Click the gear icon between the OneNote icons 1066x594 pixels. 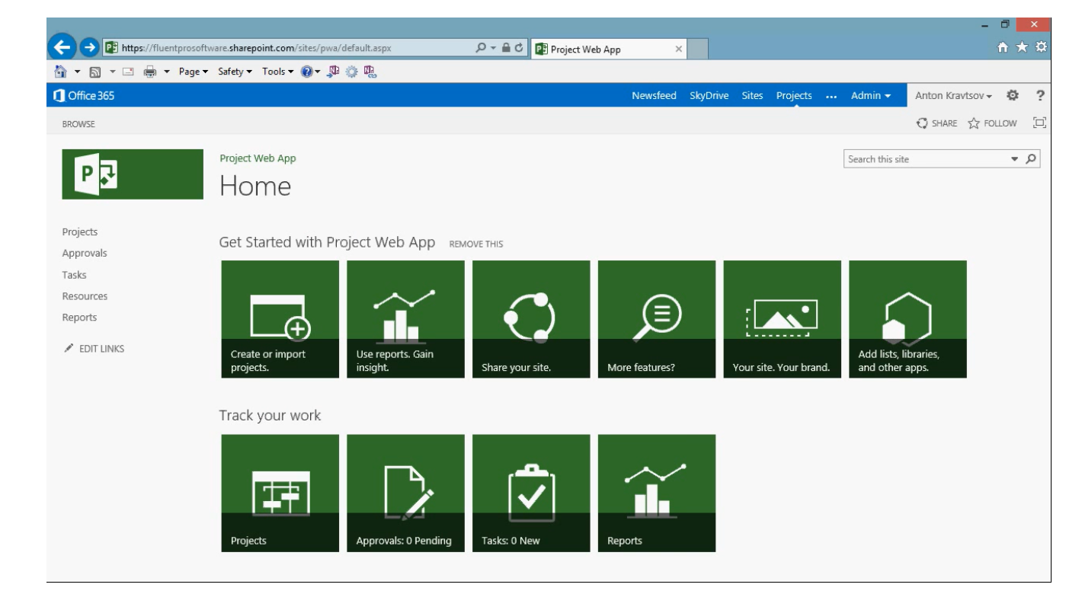[x=352, y=72]
